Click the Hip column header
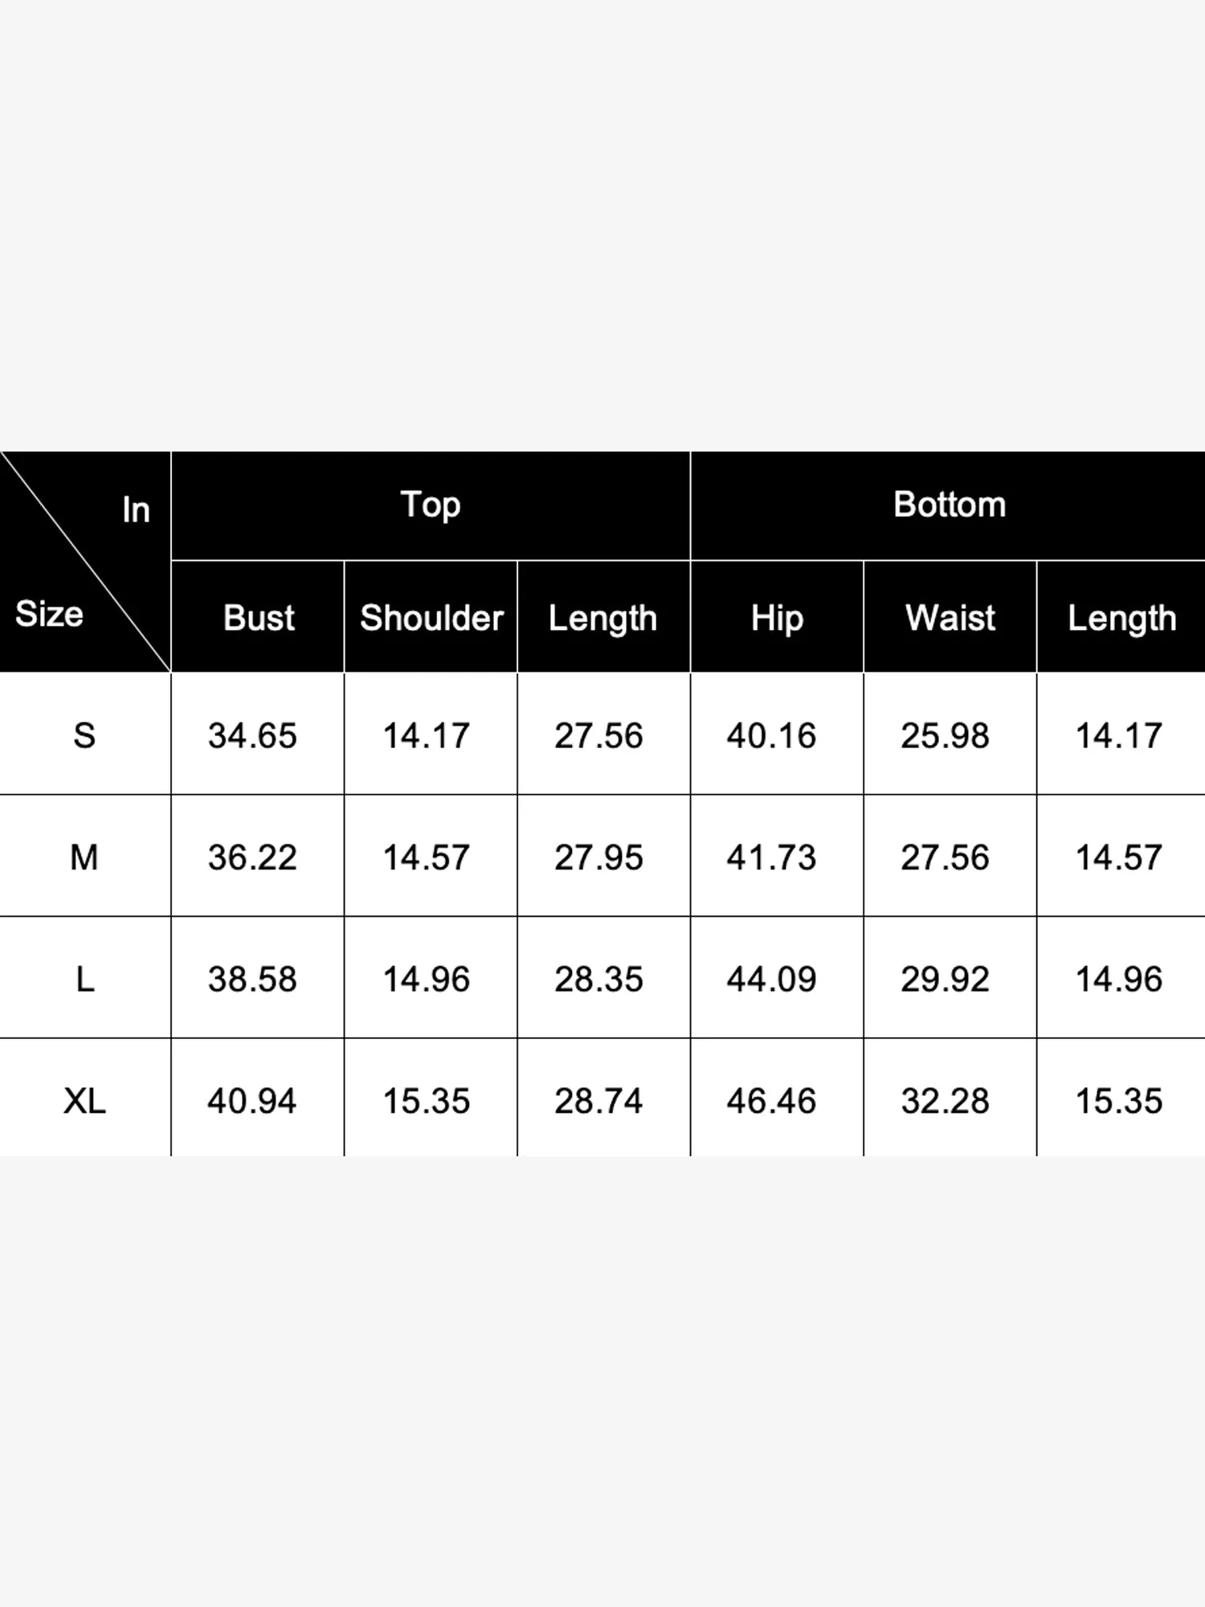The height and width of the screenshot is (1607, 1205). [777, 618]
